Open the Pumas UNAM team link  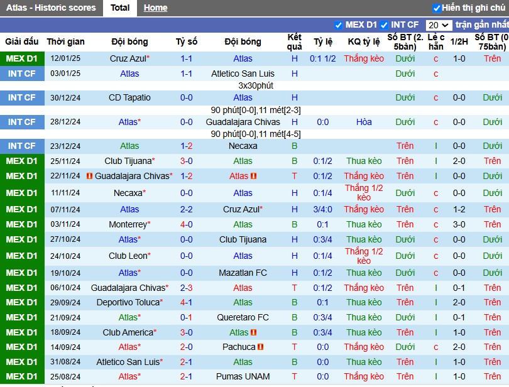point(243,376)
